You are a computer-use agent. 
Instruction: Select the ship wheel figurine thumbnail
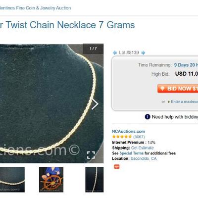coord(51,180)
